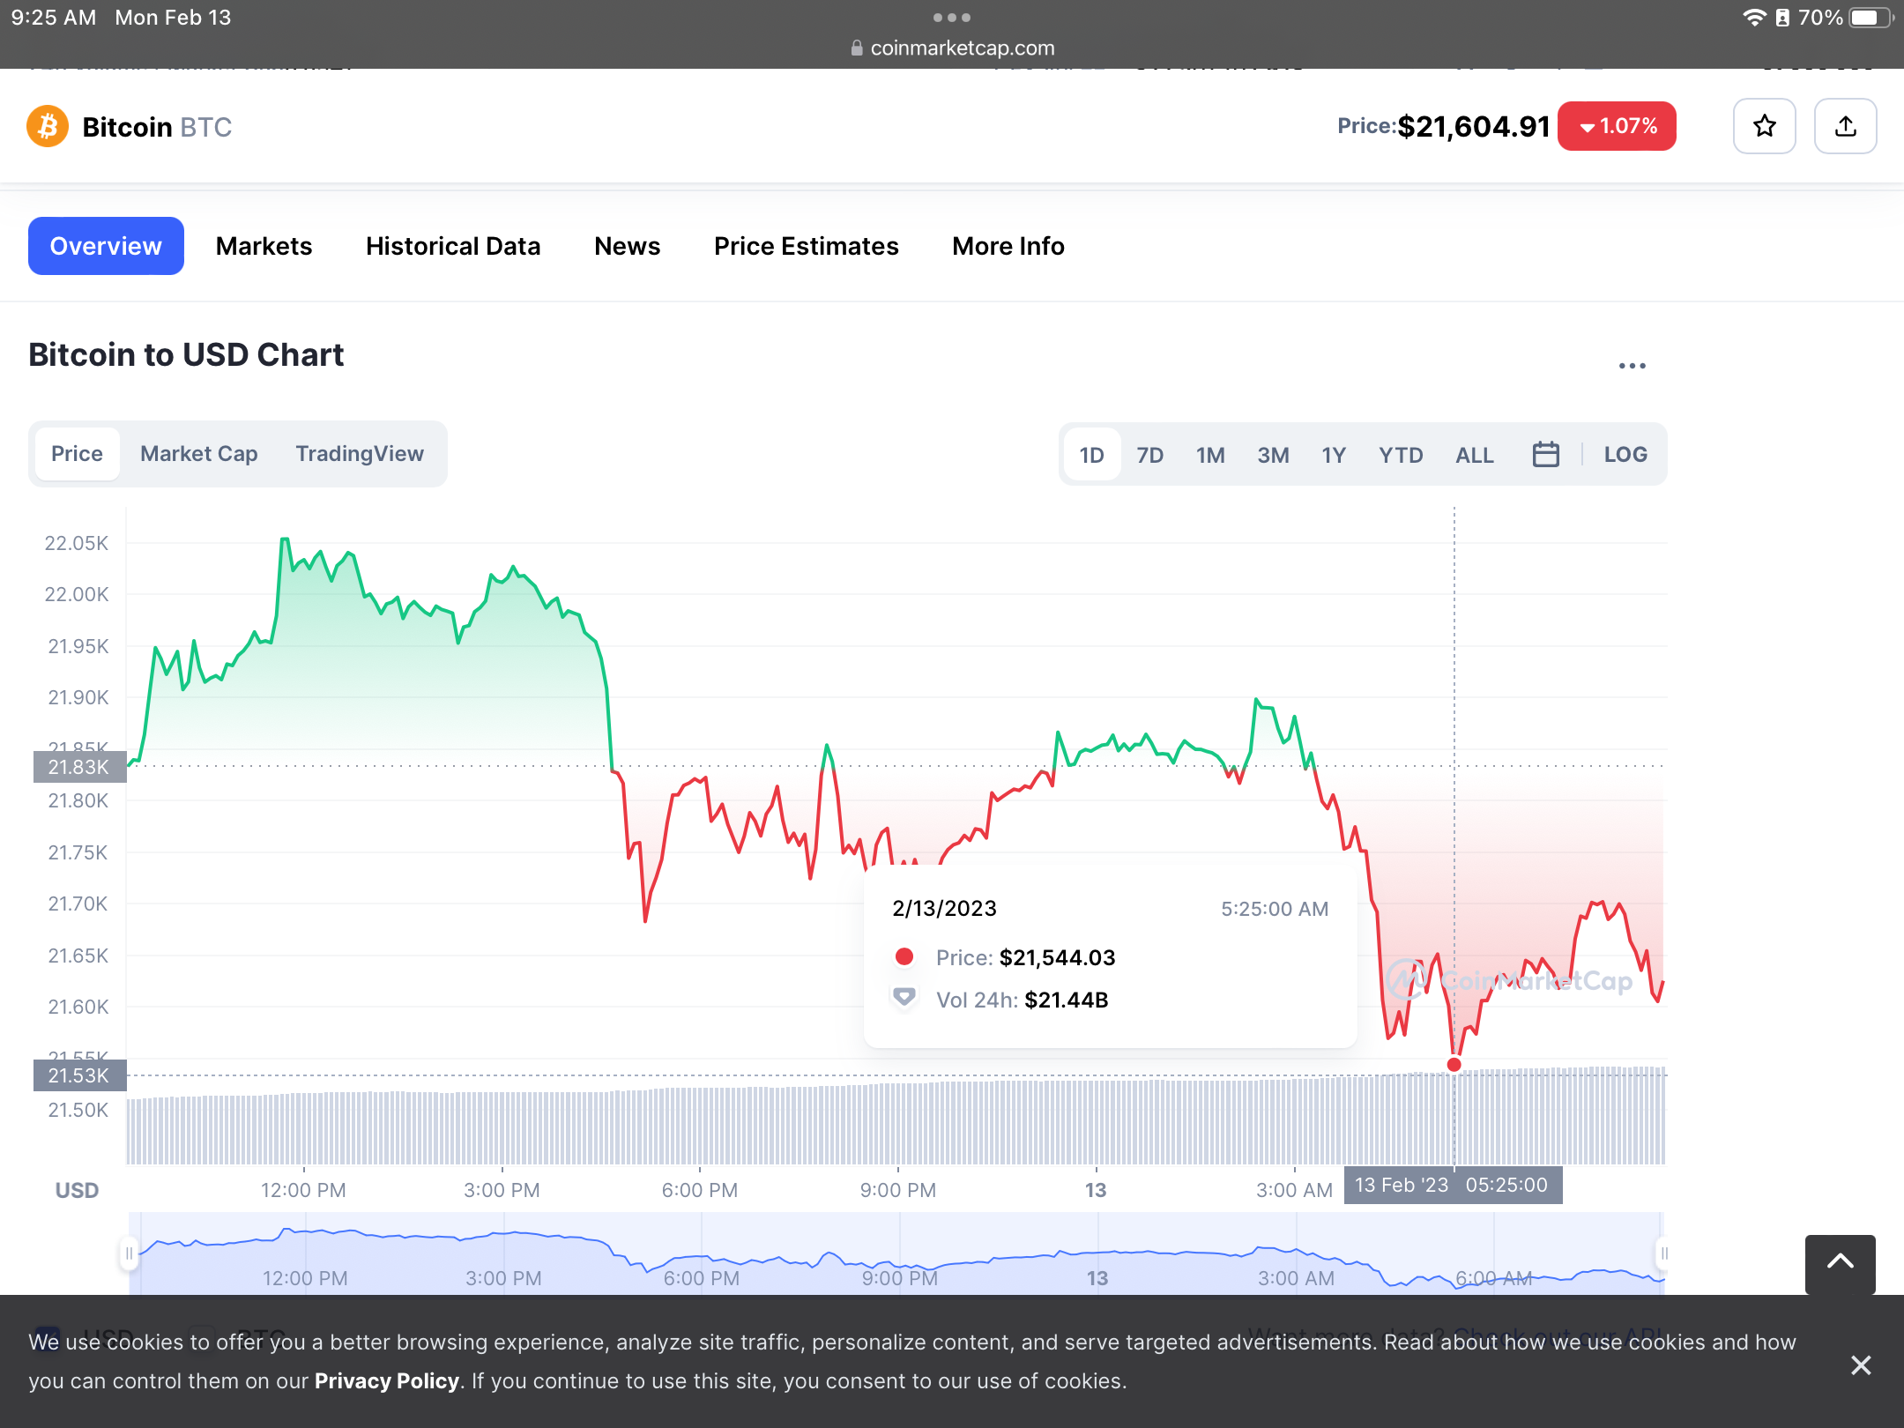
Task: Tap the Safari three-dot multitasking control
Action: 952,18
